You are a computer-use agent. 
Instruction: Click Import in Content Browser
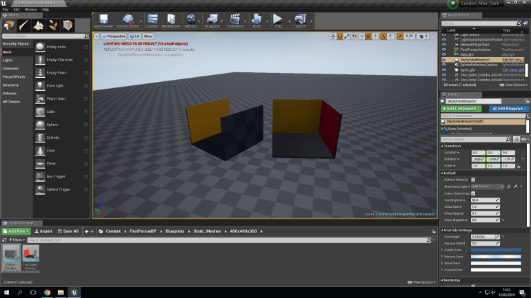pos(43,231)
